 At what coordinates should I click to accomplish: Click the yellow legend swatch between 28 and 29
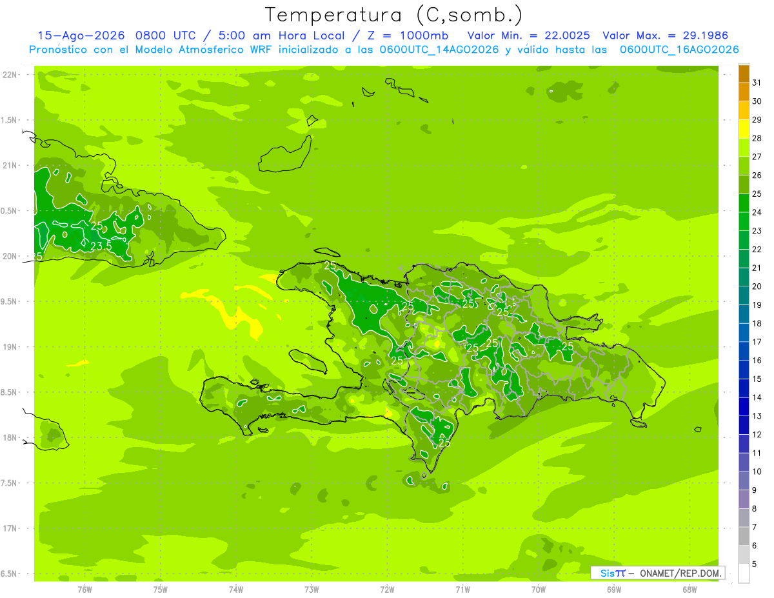click(x=744, y=129)
